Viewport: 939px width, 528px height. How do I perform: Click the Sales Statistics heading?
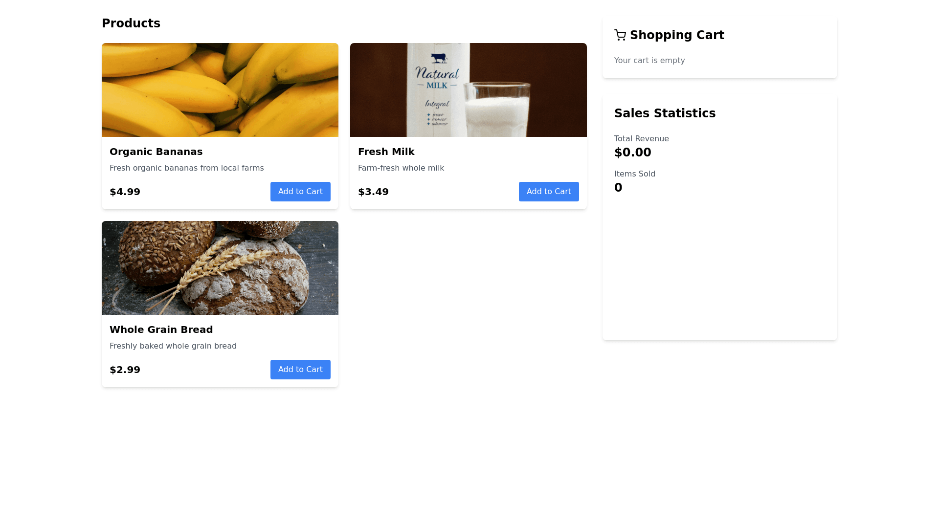pyautogui.click(x=665, y=113)
